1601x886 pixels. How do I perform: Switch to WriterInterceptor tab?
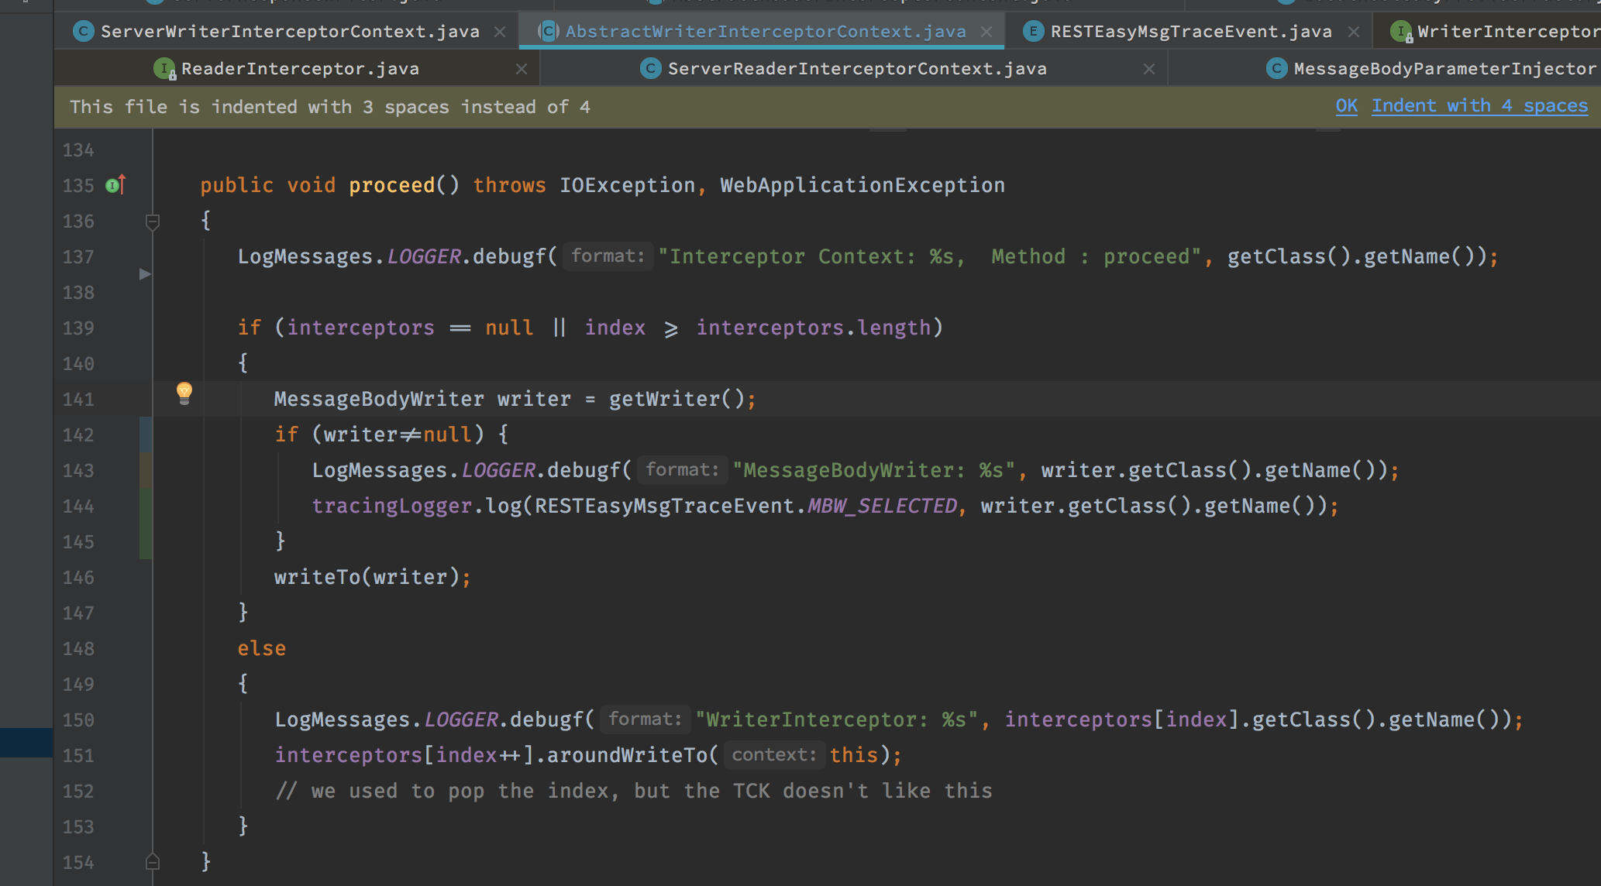pos(1507,32)
